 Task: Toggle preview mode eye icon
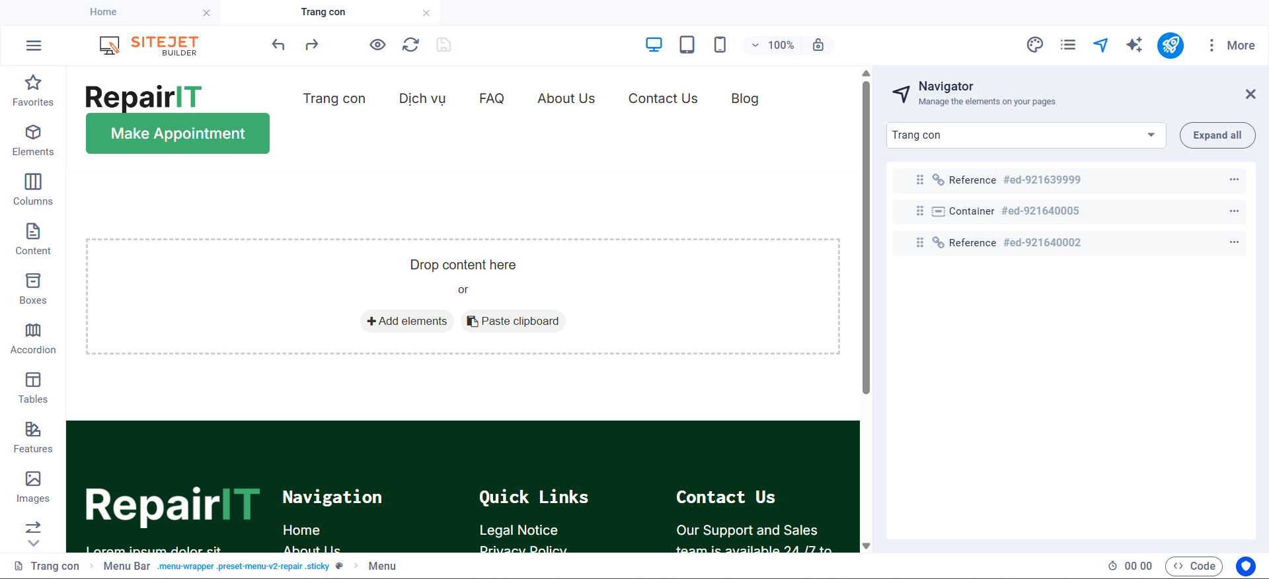coord(377,45)
